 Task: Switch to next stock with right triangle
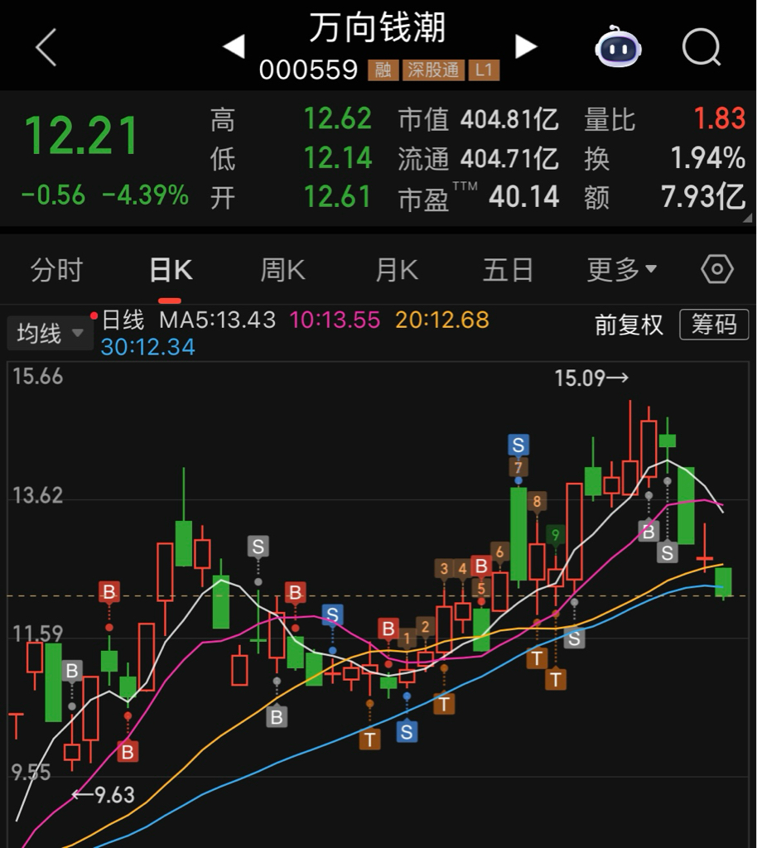tap(526, 46)
